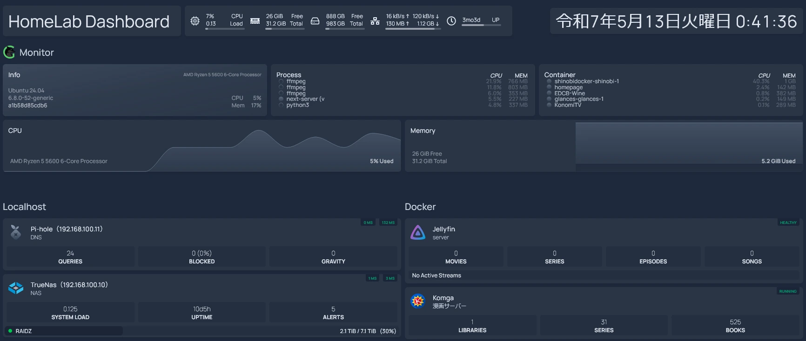Collapse the Localhost section group
This screenshot has height=341, width=806.
pos(24,207)
